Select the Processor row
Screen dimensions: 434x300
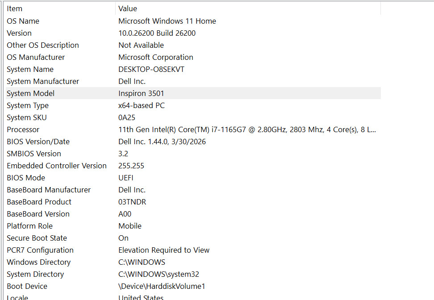[193, 129]
